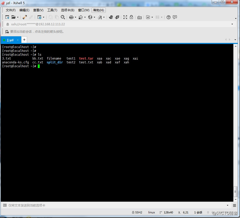Viewport: 240px width, 218px height.
Task: Click the 6,21 cursor position indicator
Action: [x=183, y=212]
